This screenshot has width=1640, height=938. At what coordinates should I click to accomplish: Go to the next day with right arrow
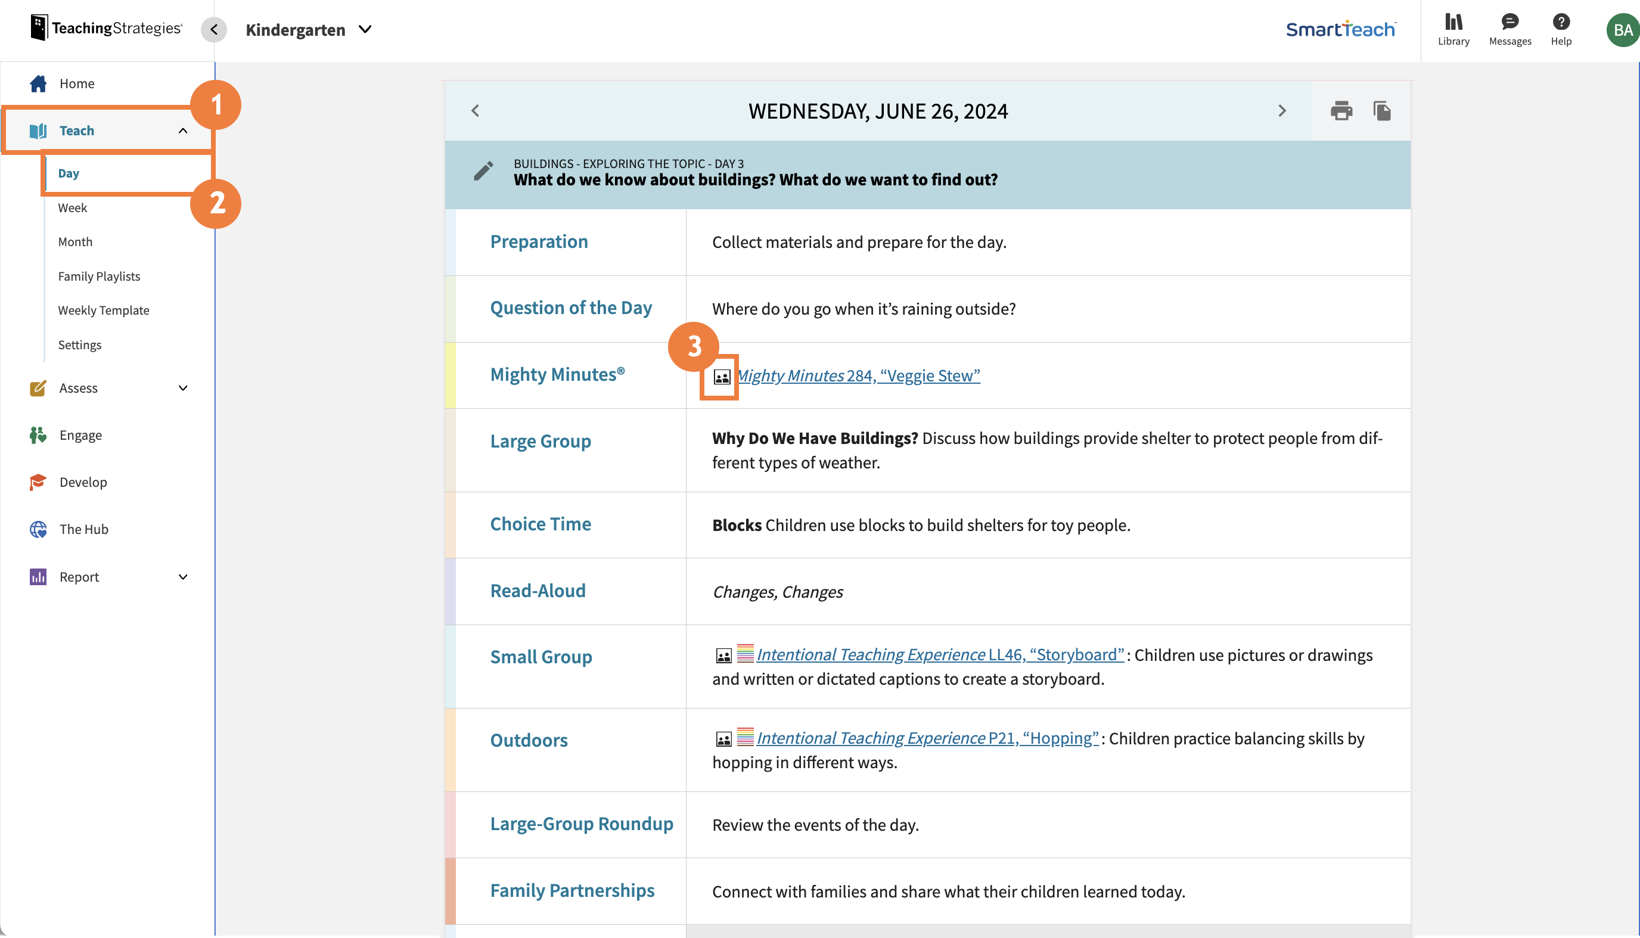click(1281, 111)
